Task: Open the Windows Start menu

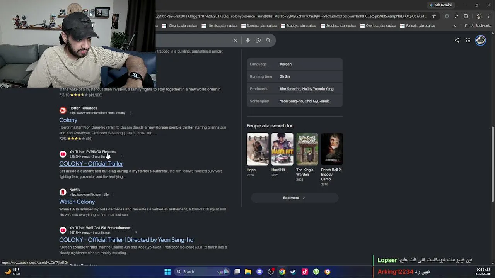Action: pyautogui.click(x=167, y=272)
